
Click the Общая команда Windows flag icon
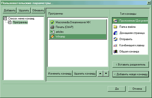pos(115,51)
